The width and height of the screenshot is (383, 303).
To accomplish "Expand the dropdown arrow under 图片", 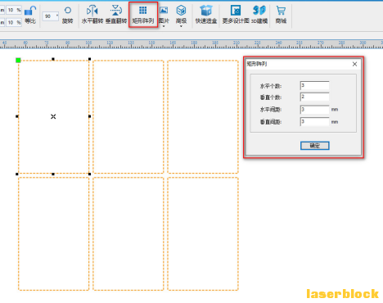I will pos(164,26).
